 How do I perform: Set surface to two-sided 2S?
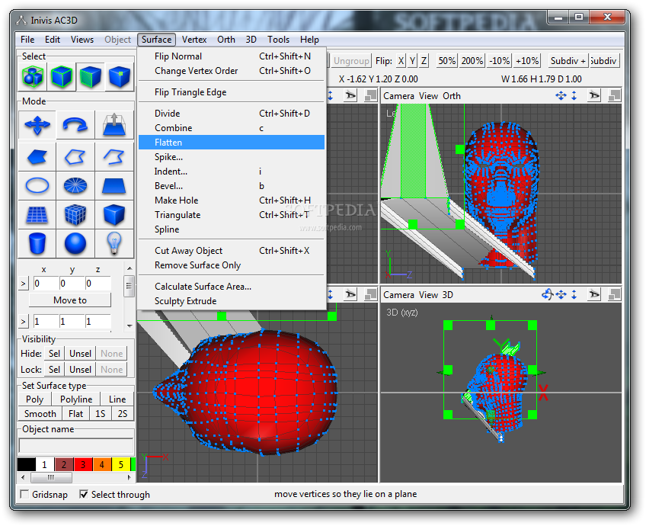point(123,413)
